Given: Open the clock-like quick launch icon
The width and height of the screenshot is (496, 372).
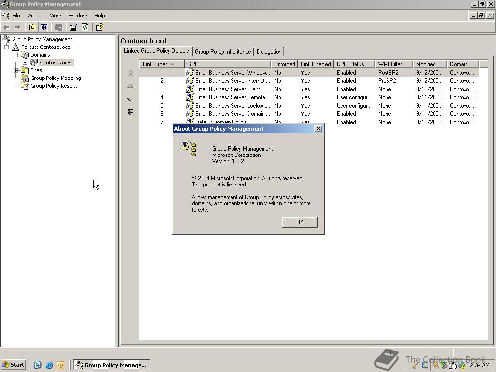Looking at the screenshot, I should 61,365.
